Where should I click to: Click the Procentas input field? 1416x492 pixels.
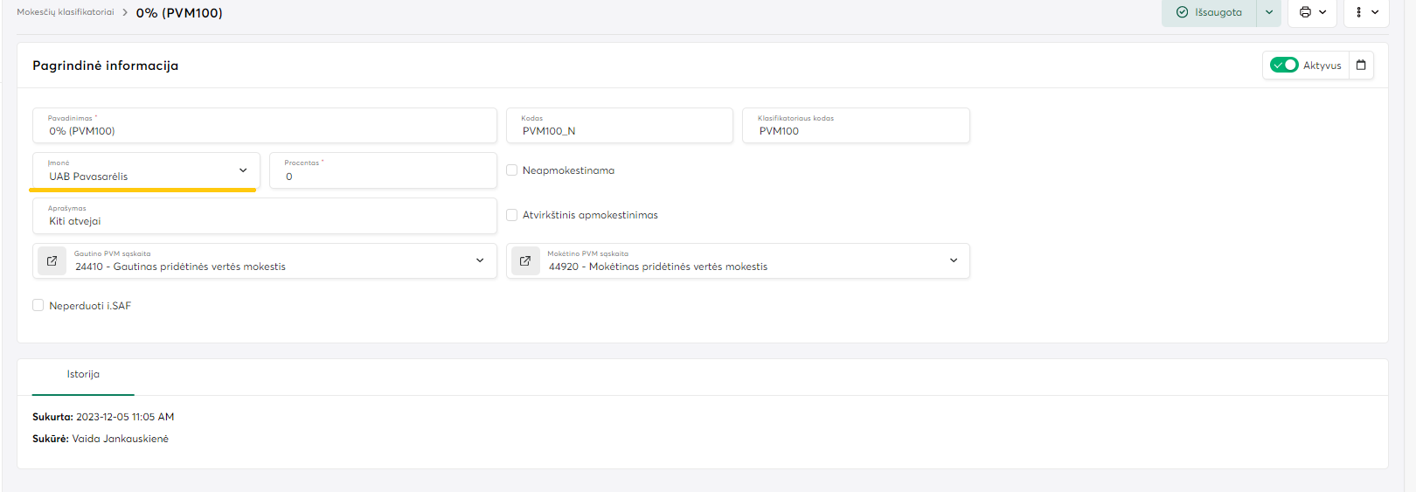coord(383,176)
